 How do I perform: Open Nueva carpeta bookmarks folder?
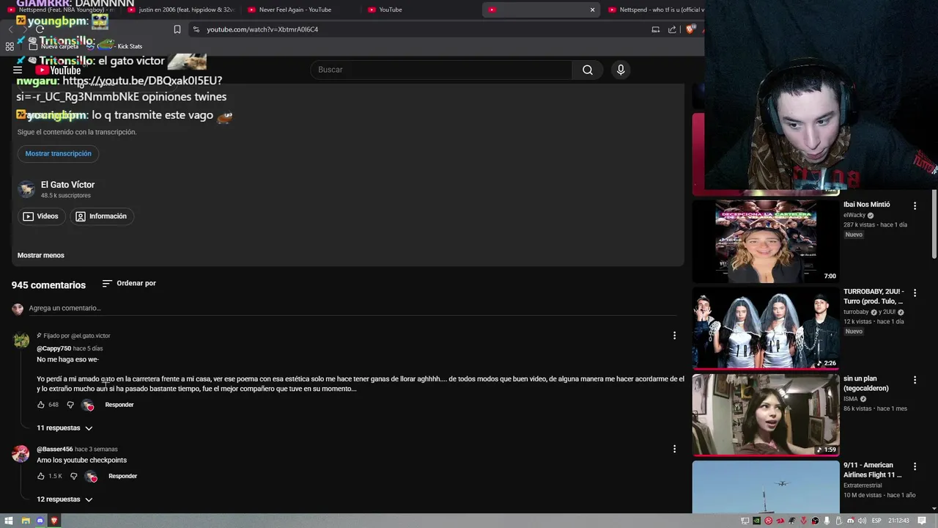pyautogui.click(x=53, y=46)
